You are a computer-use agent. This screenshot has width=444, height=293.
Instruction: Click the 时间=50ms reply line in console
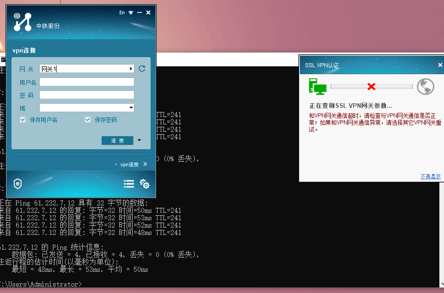[90, 211]
